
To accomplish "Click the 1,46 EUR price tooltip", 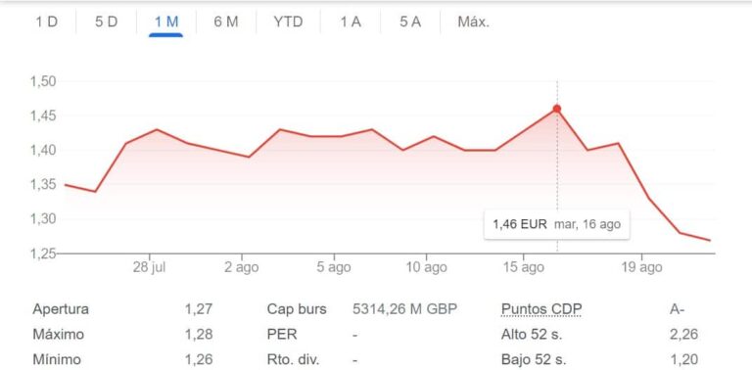I will (557, 224).
